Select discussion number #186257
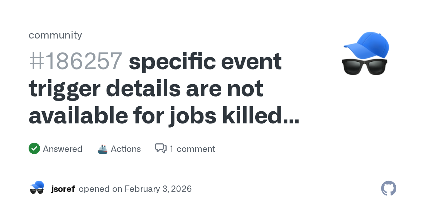This screenshot has width=429, height=214. [x=75, y=61]
